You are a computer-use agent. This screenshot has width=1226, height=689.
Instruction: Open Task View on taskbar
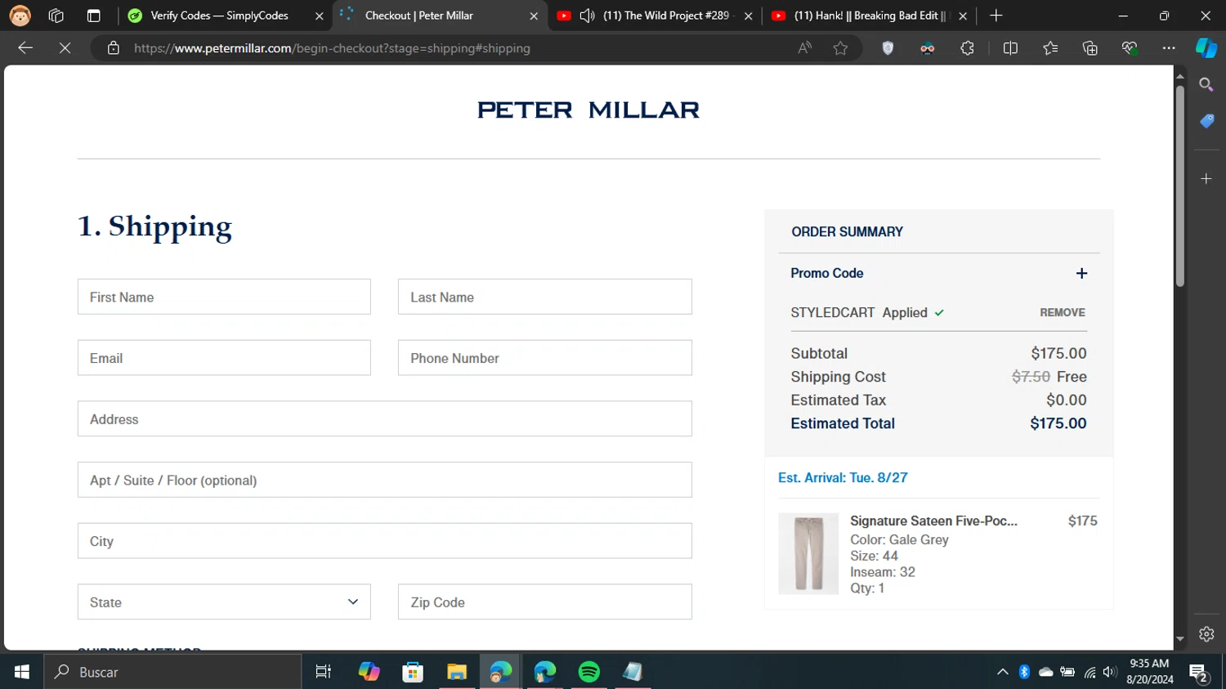324,672
